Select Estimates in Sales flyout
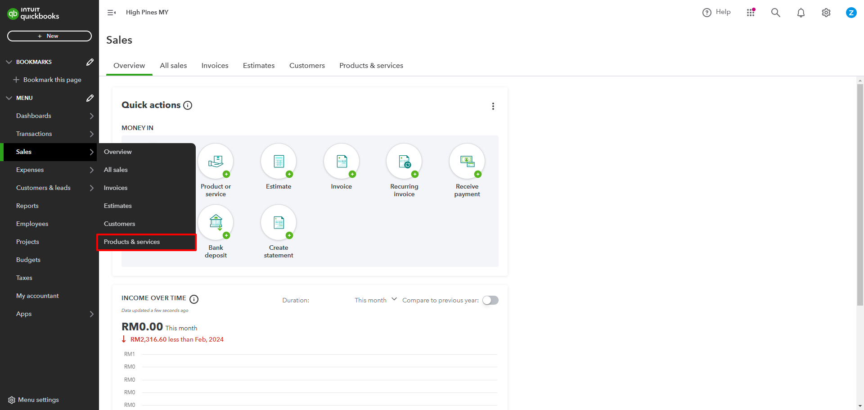 pyautogui.click(x=146, y=206)
